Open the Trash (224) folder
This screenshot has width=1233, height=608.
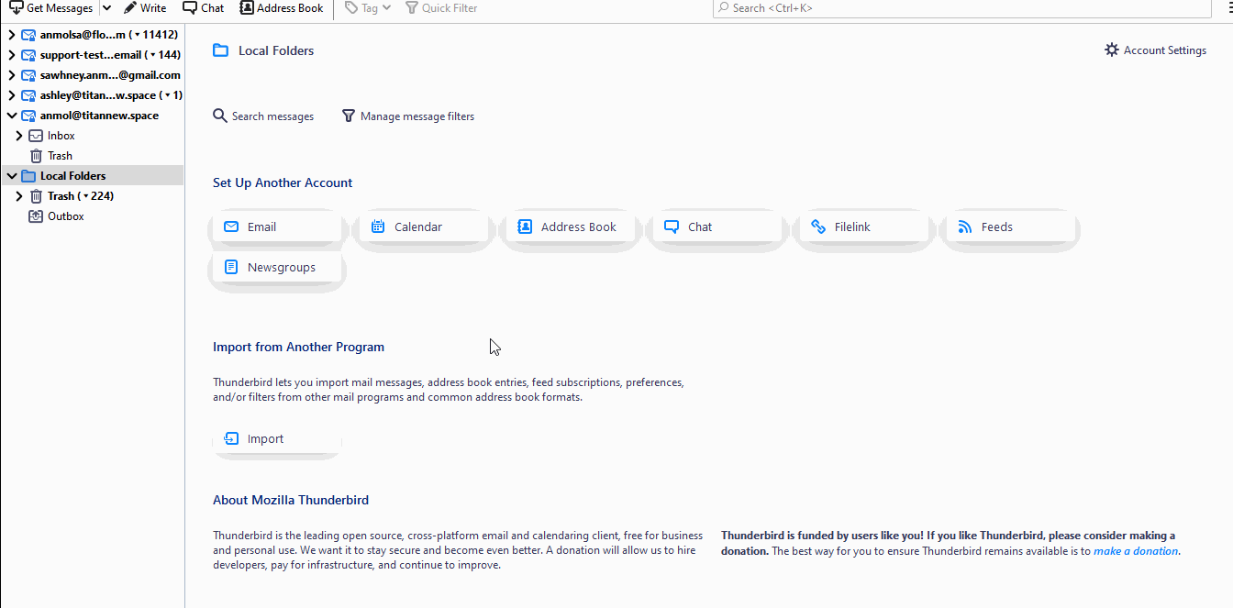93,196
